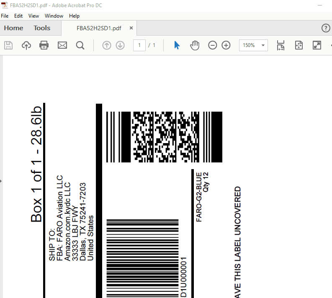Screen dimensions: 332x298
Task: Click the 'FBA: FARO Aviation LLC' line
Action: tap(60, 218)
